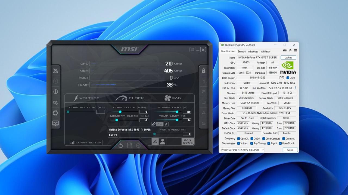Image resolution: width=348 pixels, height=195 pixels.
Task: Select Afterburner profile slot 3
Action: (x=204, y=102)
